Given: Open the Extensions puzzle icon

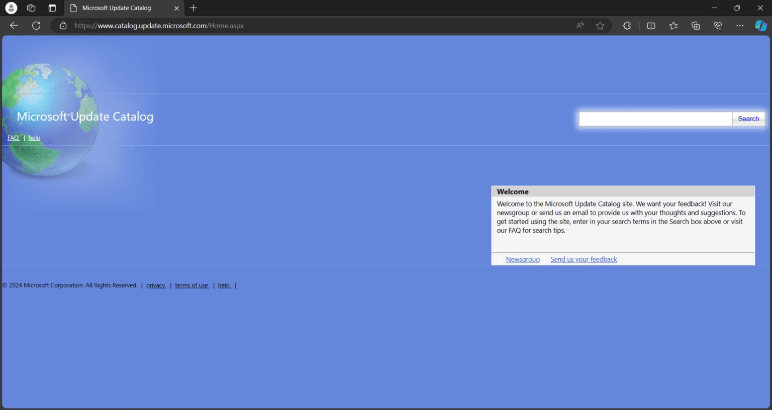Looking at the screenshot, I should pos(627,26).
